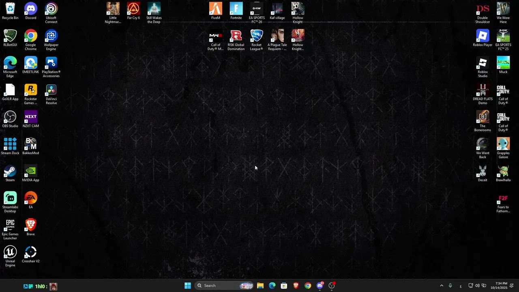The height and width of the screenshot is (292, 519).
Task: Open the Rocket League shortcut
Action: pyautogui.click(x=257, y=40)
